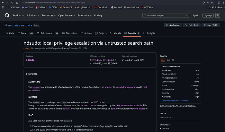This screenshot has width=225, height=132.
Task: Click the ndsudo package name
Action: pyautogui.click(x=30, y=60)
